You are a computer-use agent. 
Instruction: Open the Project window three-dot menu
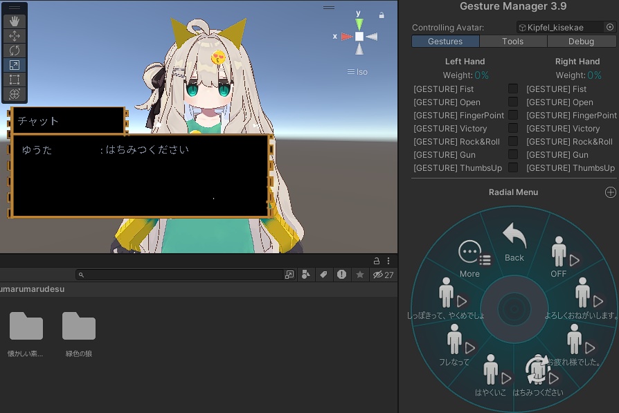click(388, 261)
